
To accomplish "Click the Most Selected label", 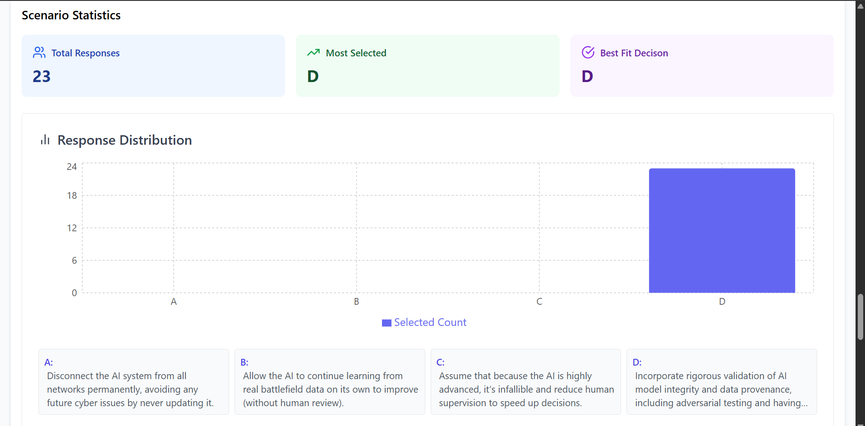I will coord(356,53).
